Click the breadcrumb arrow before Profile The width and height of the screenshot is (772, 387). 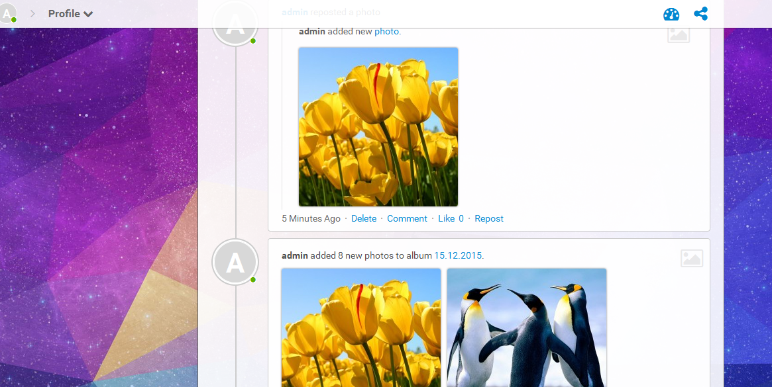pyautogui.click(x=32, y=14)
